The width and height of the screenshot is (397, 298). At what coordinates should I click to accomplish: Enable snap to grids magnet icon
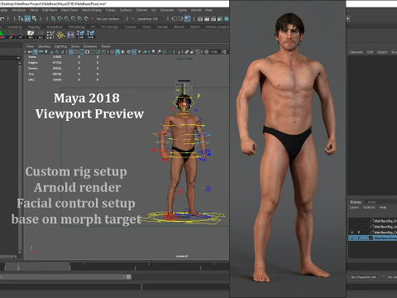pyautogui.click(x=53, y=19)
